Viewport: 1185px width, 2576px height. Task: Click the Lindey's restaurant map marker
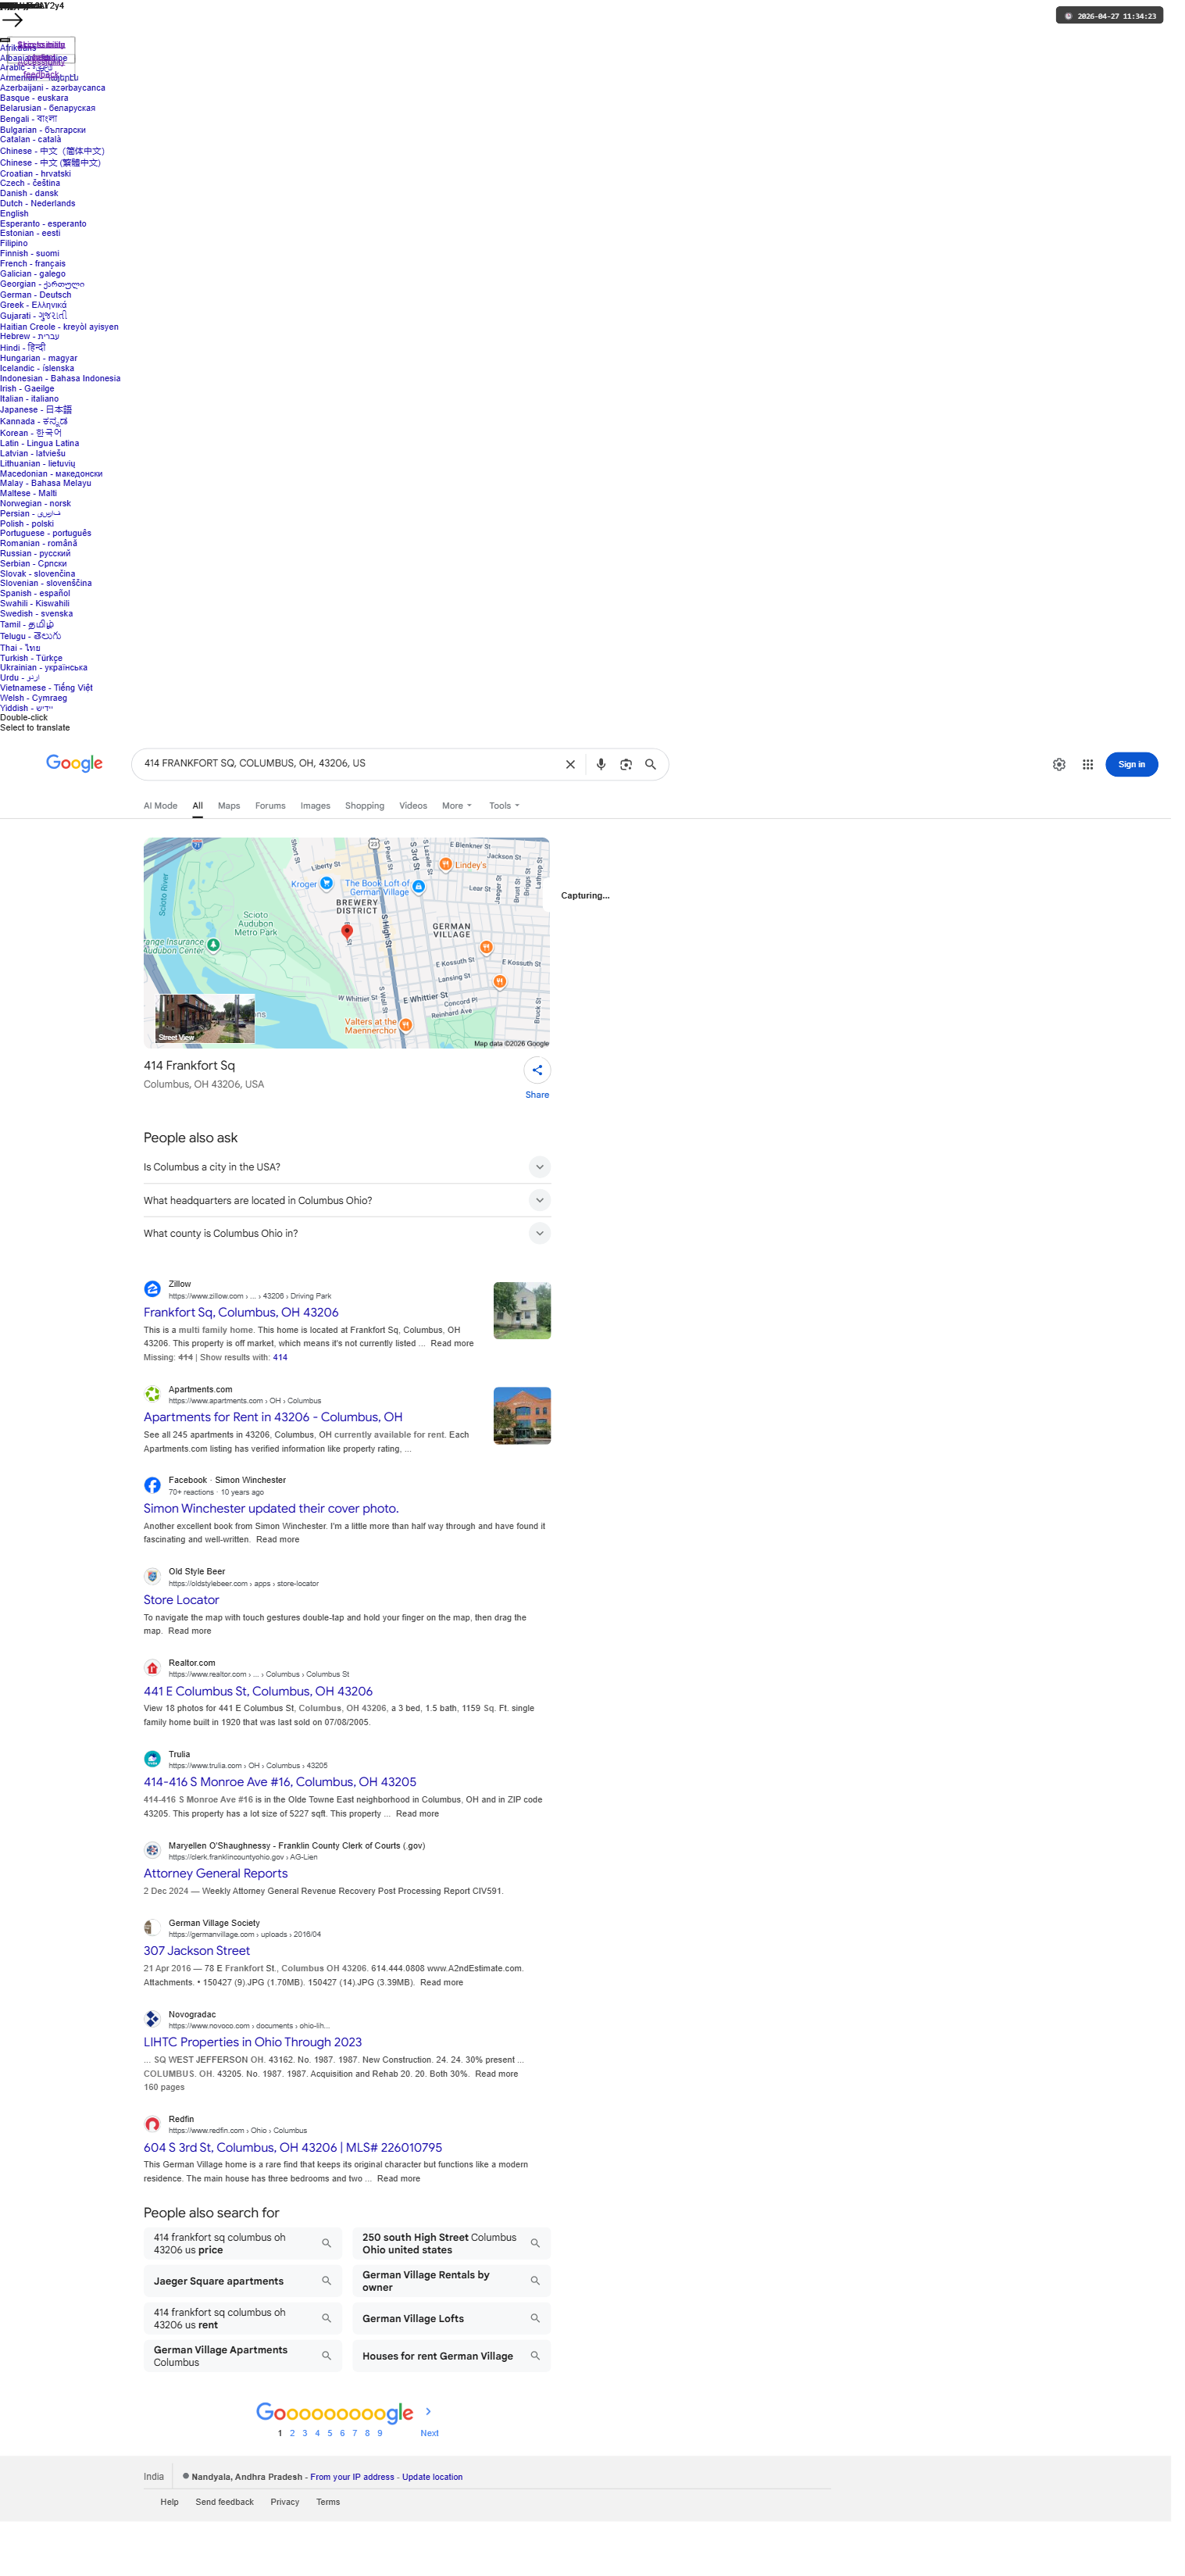point(446,864)
